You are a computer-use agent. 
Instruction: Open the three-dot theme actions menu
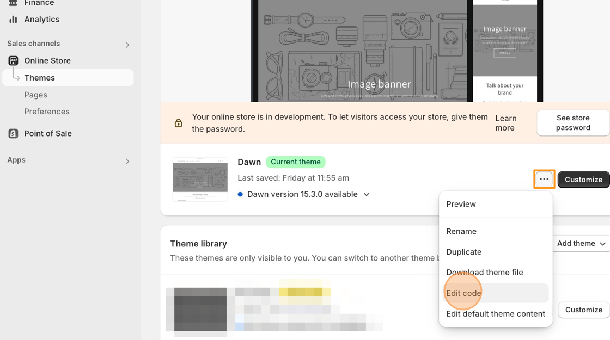[544, 179]
